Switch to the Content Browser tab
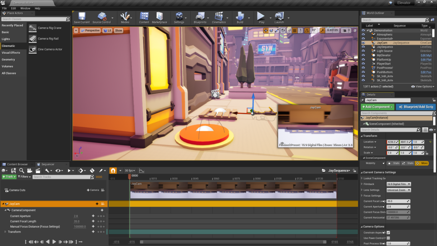Screen dimensions: 437x246 pyautogui.click(x=18, y=164)
